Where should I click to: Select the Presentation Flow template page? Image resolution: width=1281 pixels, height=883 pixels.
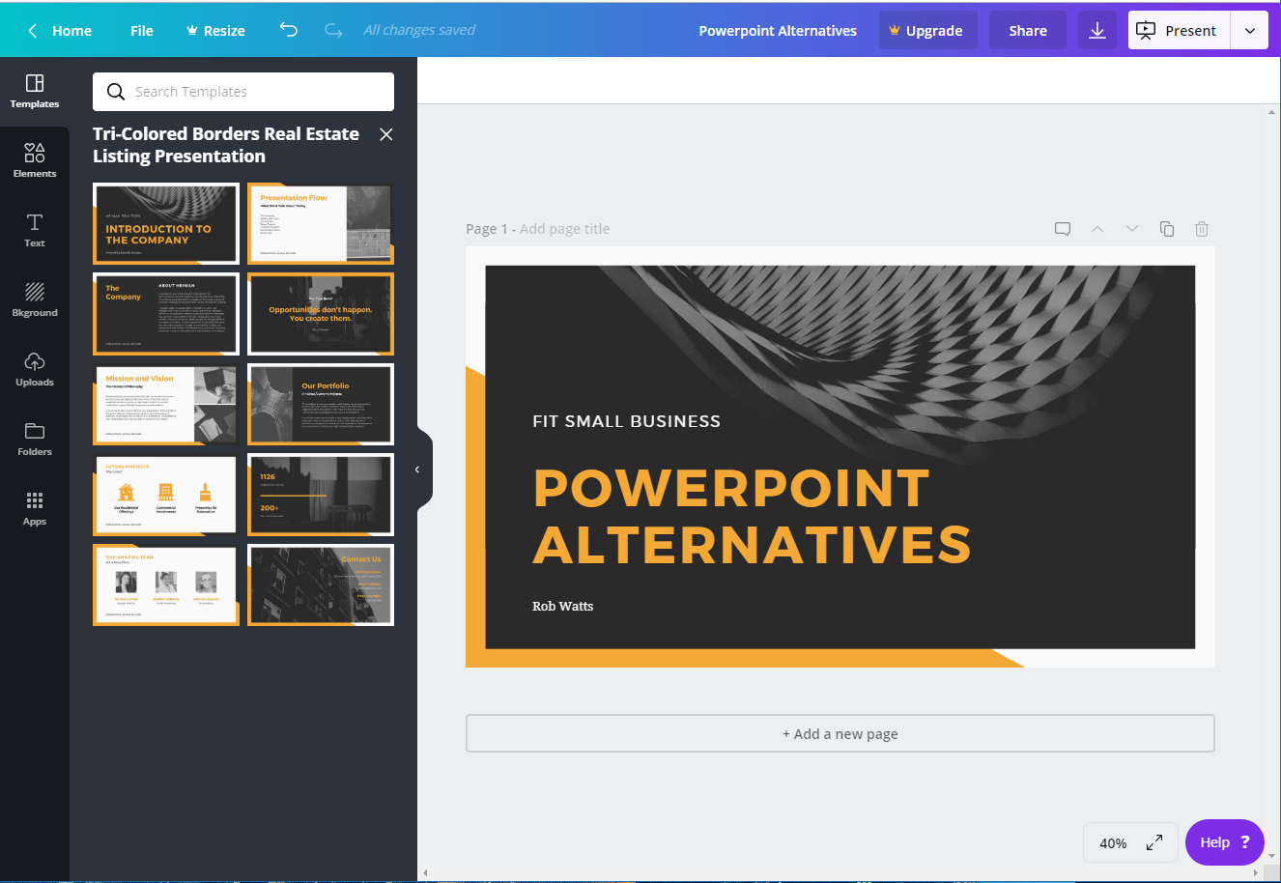321,223
